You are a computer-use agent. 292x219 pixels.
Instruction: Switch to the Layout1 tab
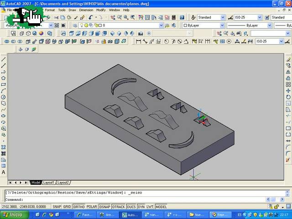[x=48, y=183]
